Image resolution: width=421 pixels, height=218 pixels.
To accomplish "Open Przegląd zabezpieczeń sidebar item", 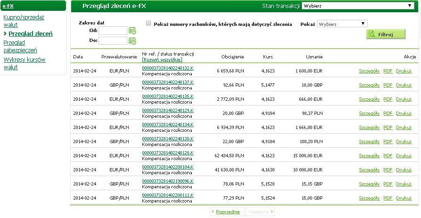I will pyautogui.click(x=20, y=47).
